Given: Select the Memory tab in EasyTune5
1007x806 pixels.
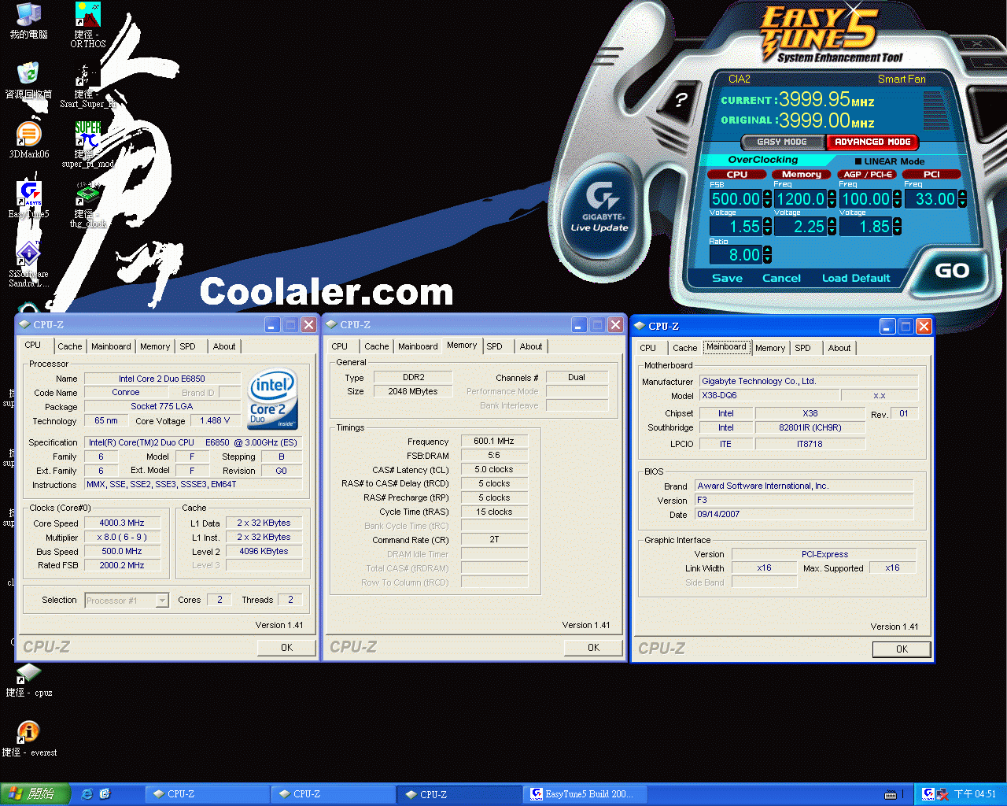Looking at the screenshot, I should tap(802, 174).
